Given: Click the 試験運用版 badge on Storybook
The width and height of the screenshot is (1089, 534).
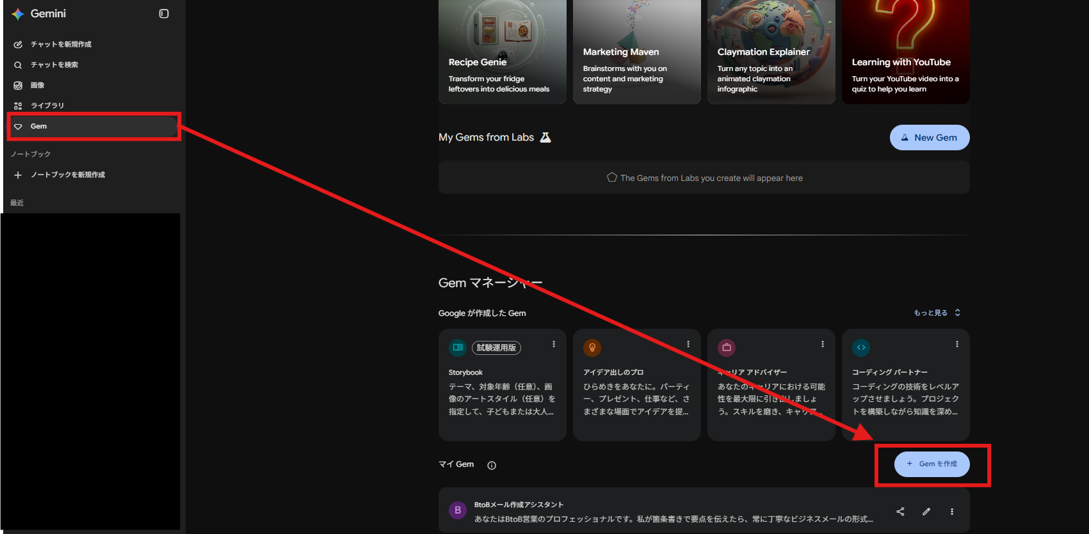Looking at the screenshot, I should (496, 347).
